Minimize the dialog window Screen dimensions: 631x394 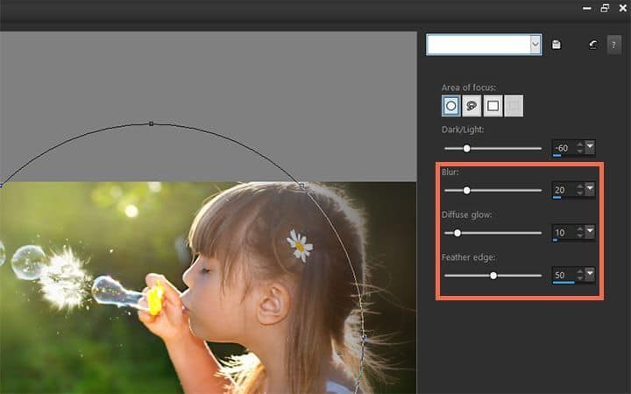[x=587, y=9]
